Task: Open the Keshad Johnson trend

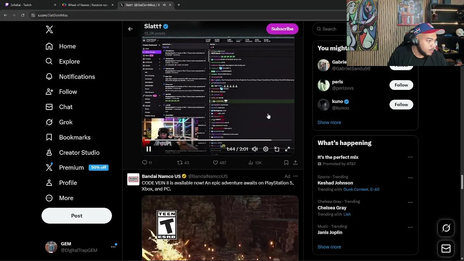Action: 335,183
